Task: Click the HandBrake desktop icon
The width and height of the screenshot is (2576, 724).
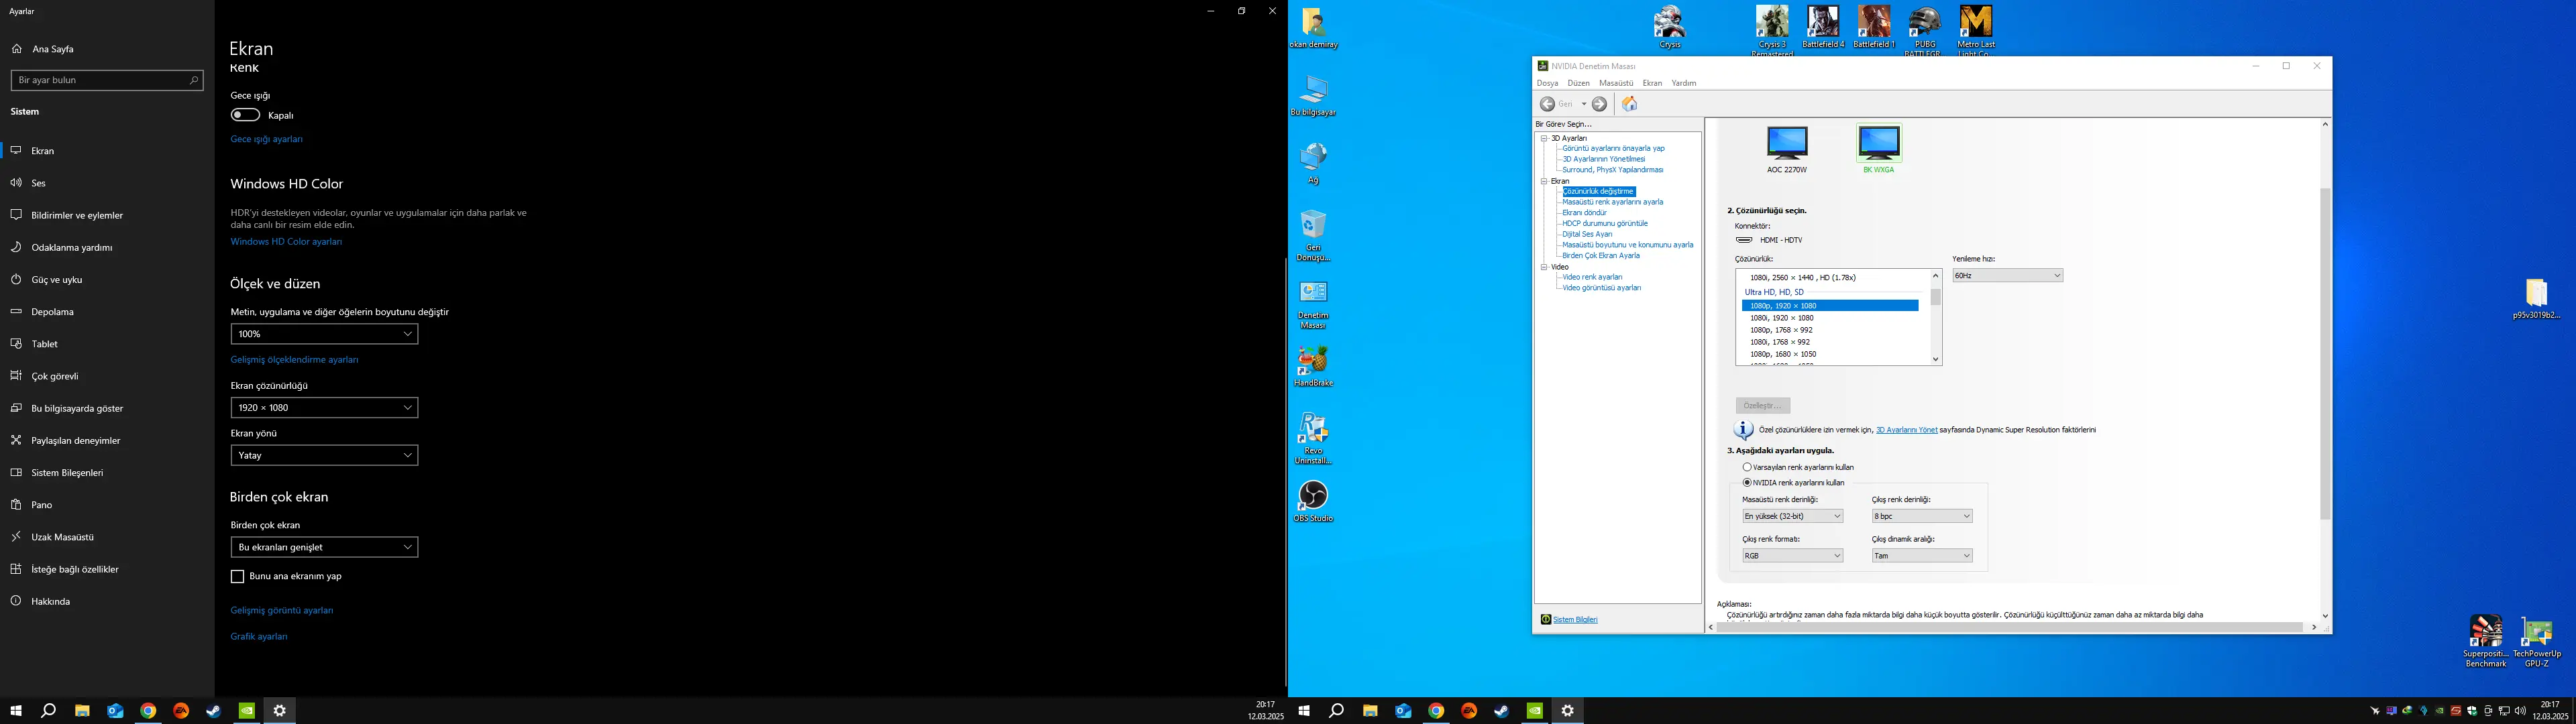Action: coord(1313,366)
